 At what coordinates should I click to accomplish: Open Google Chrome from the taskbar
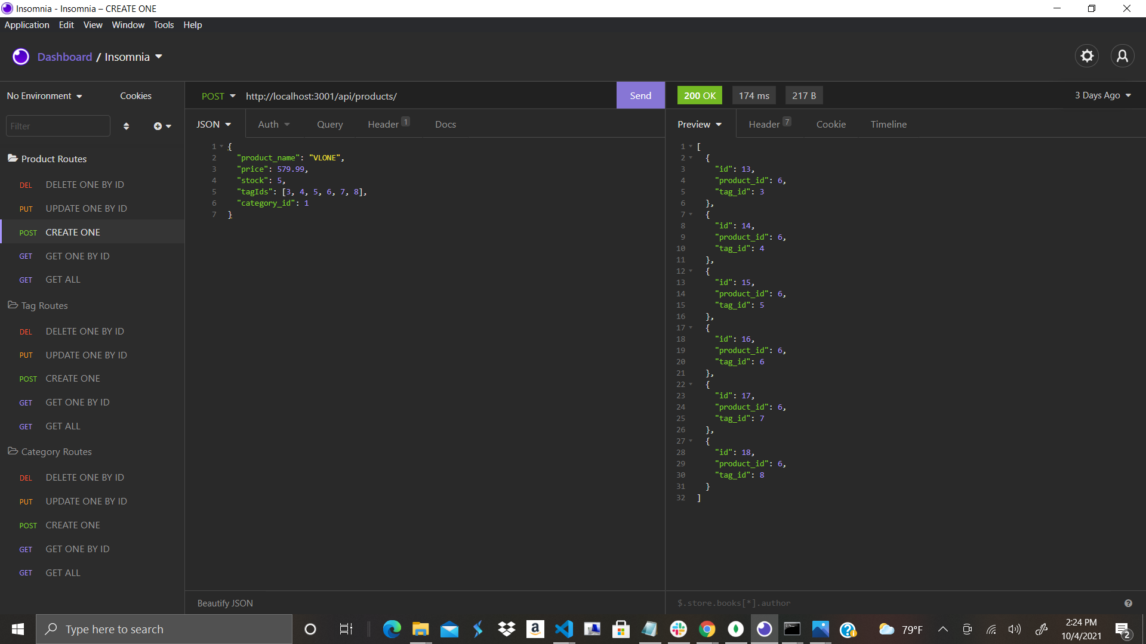(707, 629)
